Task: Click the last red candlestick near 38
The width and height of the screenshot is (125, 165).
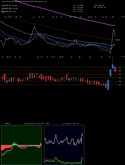Action: click(x=115, y=69)
